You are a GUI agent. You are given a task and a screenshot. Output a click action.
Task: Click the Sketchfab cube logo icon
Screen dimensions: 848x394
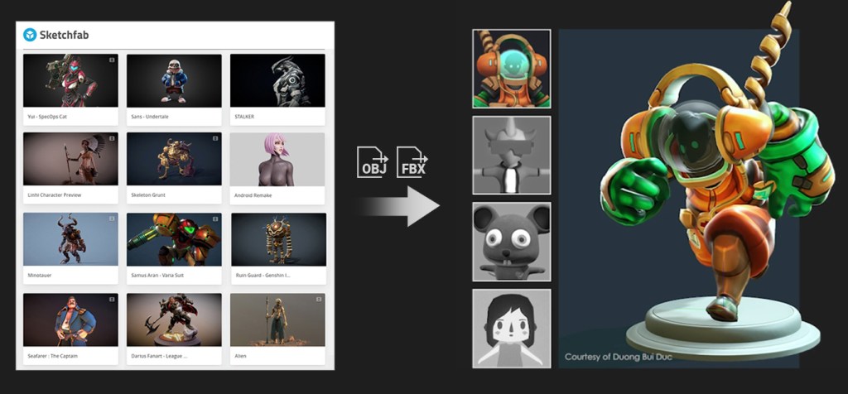pos(30,35)
